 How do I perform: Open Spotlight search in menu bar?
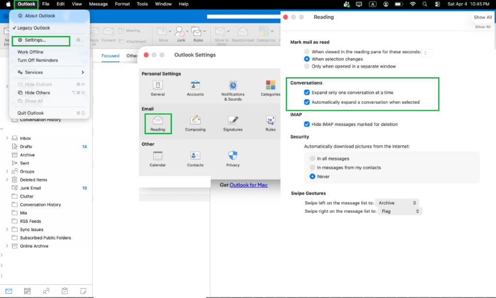(425, 4)
